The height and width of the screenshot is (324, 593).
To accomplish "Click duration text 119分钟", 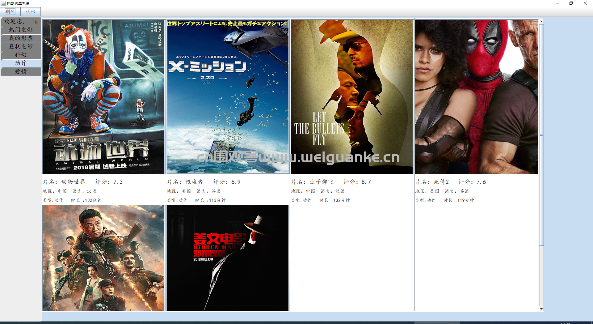I will point(466,200).
